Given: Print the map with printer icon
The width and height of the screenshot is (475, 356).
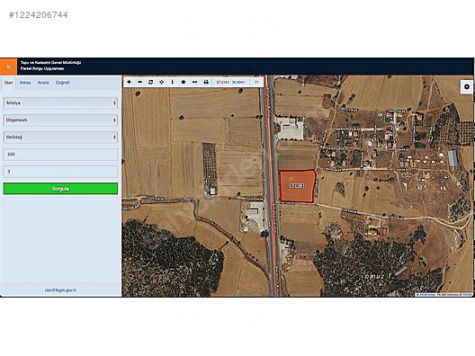Looking at the screenshot, I should 206,82.
